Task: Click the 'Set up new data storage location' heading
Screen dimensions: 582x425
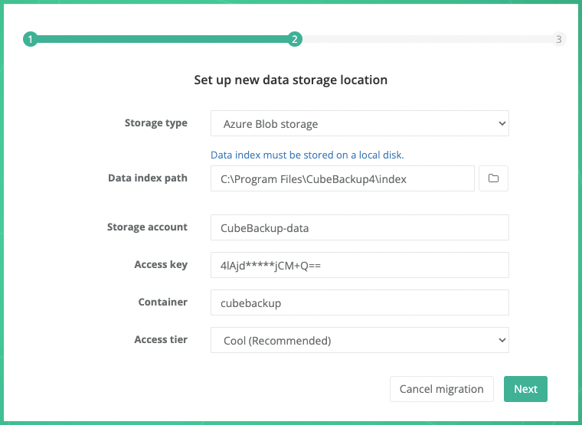Action: tap(290, 80)
